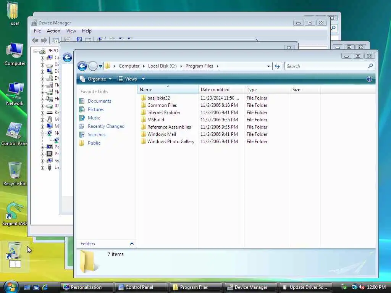Go back in the Program Files Explorer window

coord(82,66)
